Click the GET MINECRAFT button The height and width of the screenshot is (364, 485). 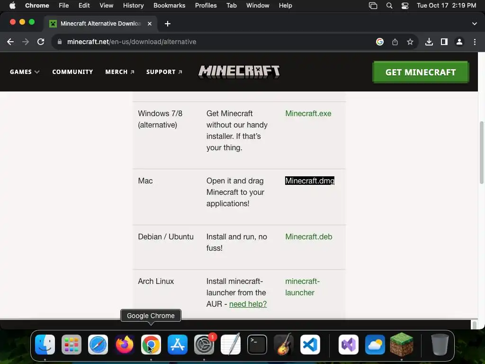[421, 72]
